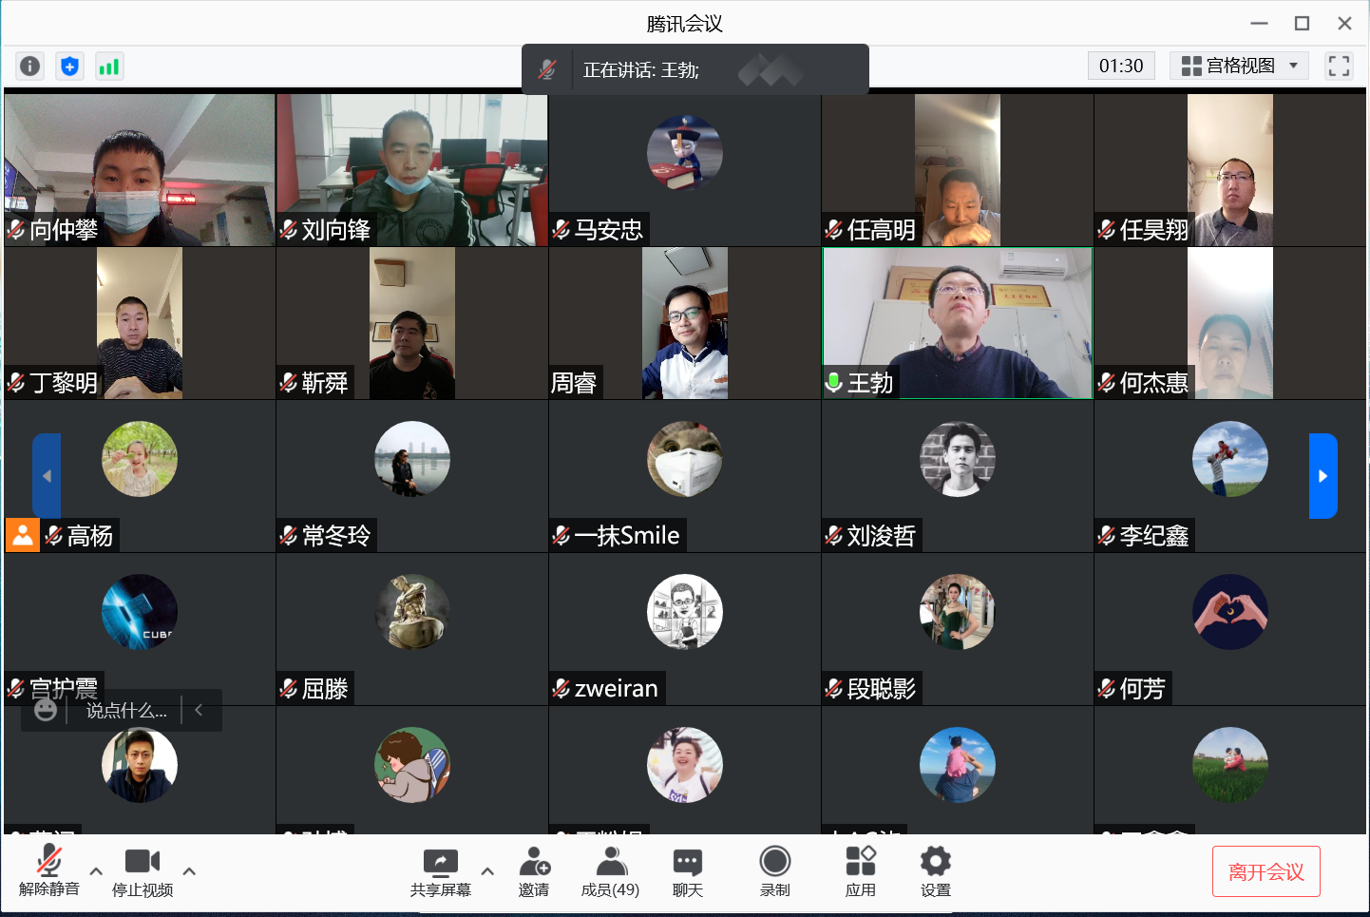Open the meeting info icon
This screenshot has width=1370, height=917.
click(x=30, y=66)
